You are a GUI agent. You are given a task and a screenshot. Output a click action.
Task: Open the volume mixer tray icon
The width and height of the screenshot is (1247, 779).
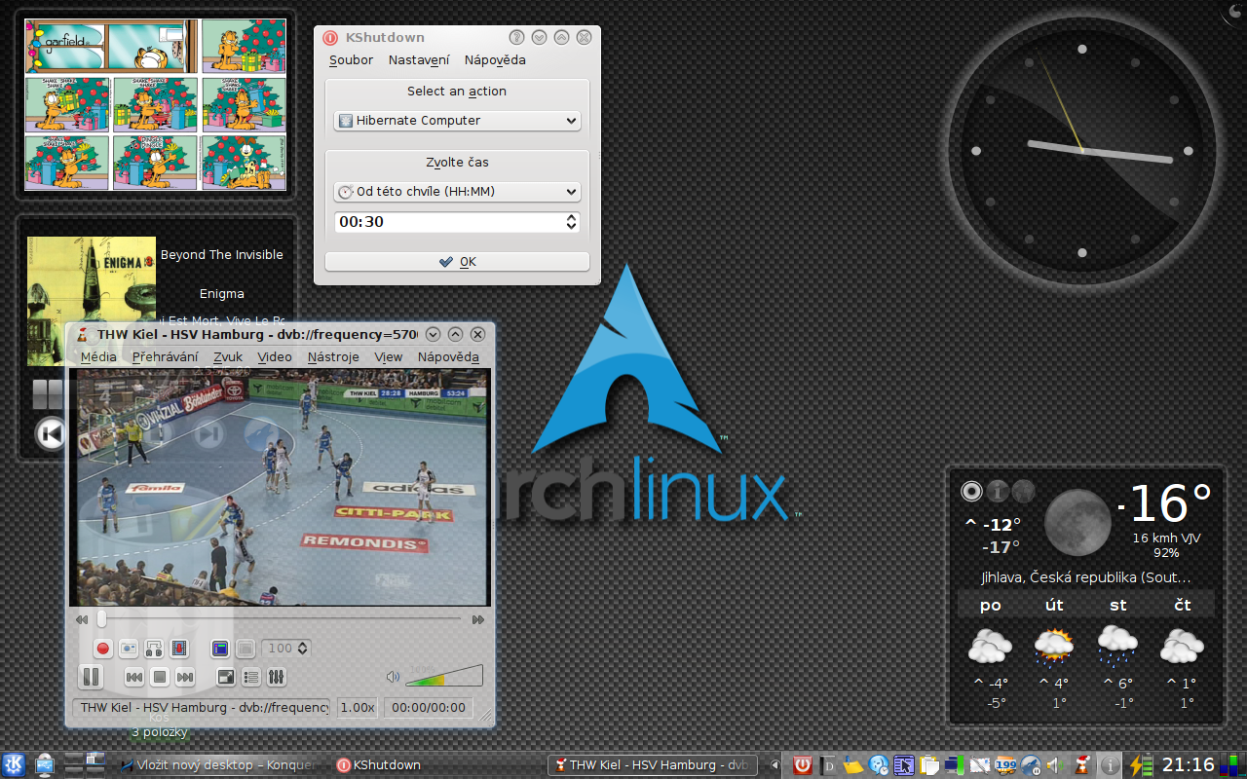coord(1055,765)
